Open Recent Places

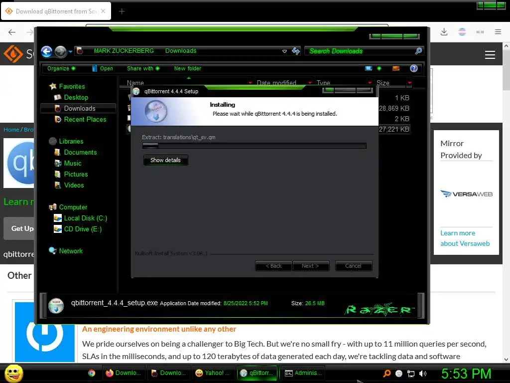(85, 120)
